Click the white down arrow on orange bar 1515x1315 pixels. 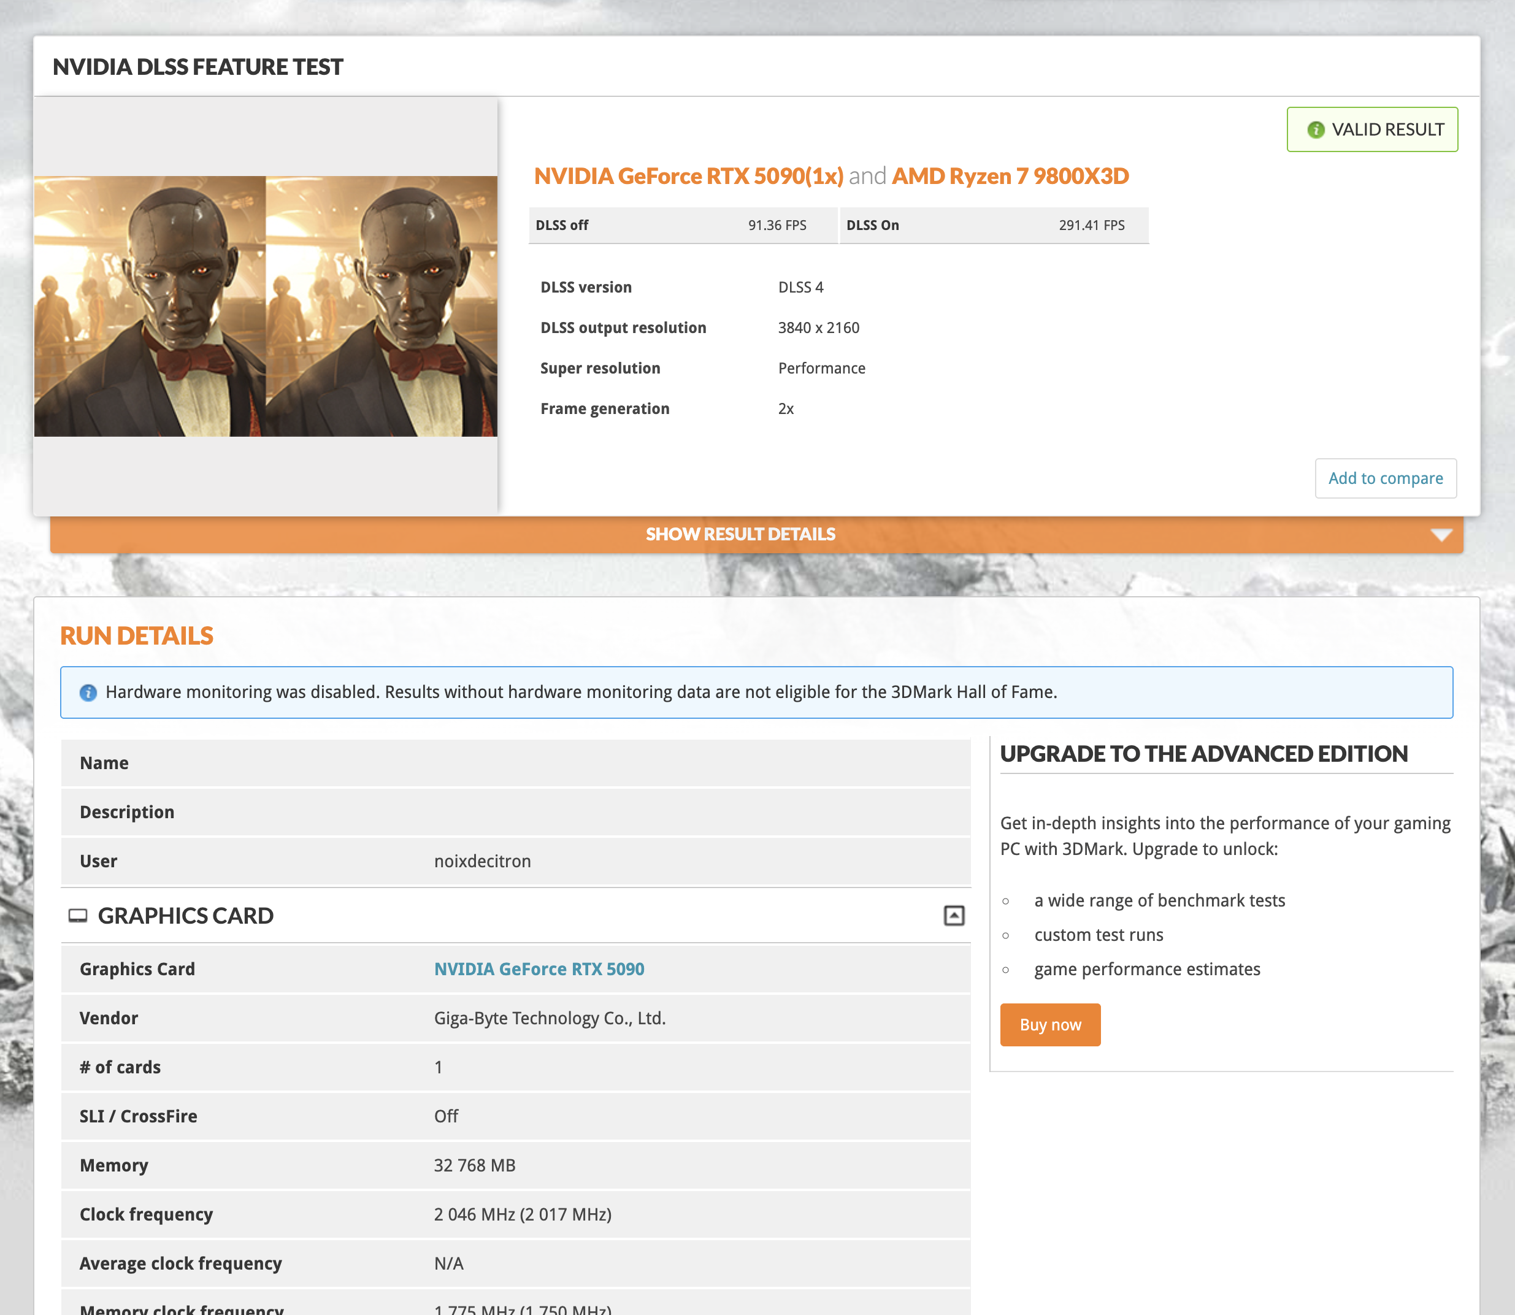click(1441, 535)
